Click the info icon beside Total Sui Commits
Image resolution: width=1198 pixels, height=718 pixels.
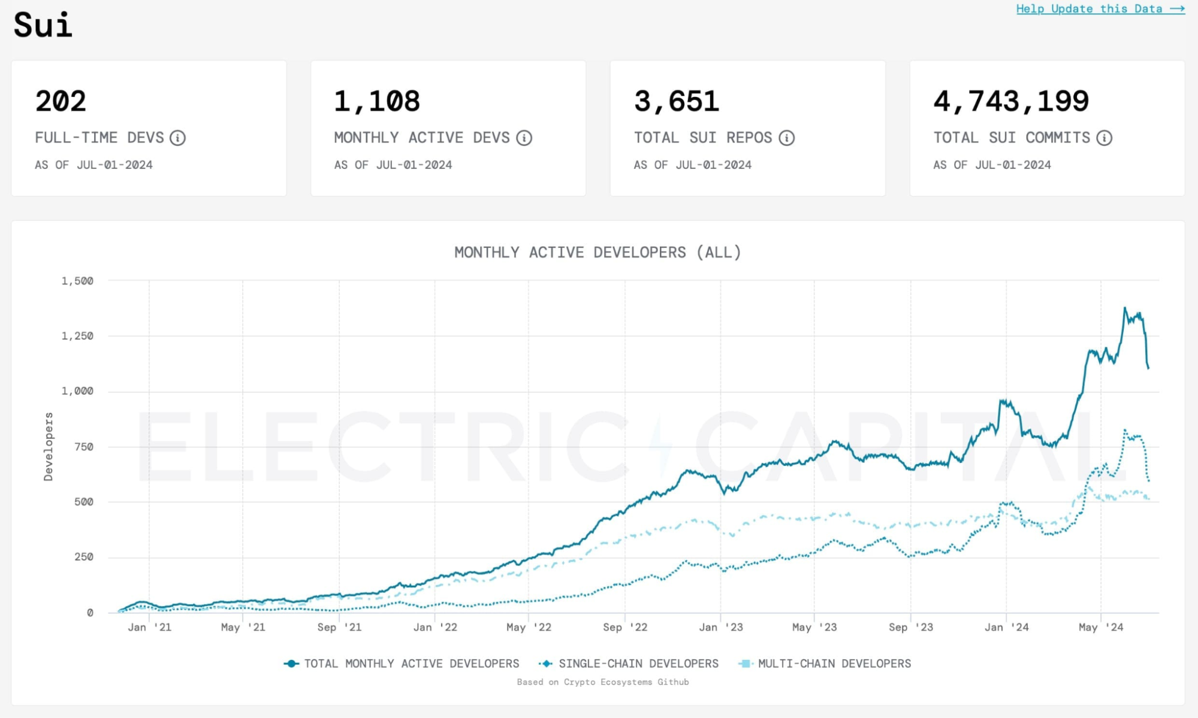[1105, 138]
